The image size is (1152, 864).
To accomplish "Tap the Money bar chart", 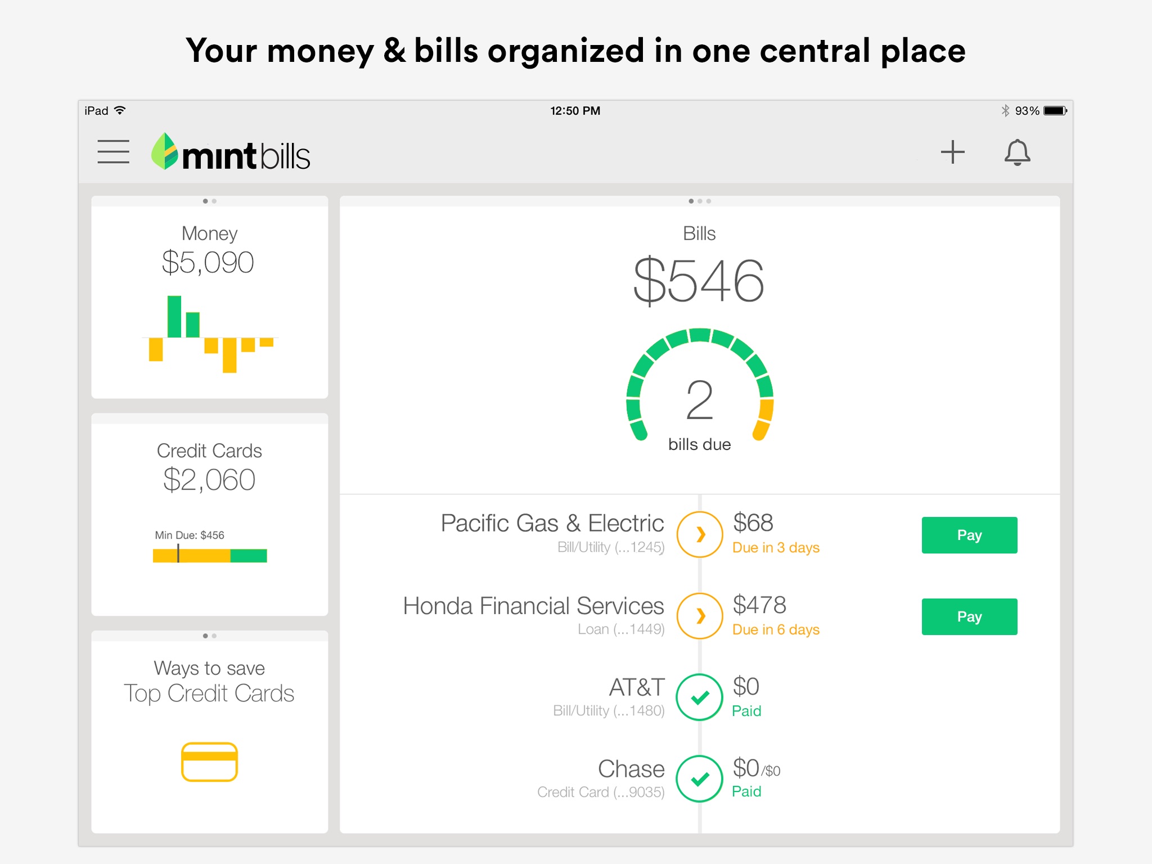I will pyautogui.click(x=211, y=334).
